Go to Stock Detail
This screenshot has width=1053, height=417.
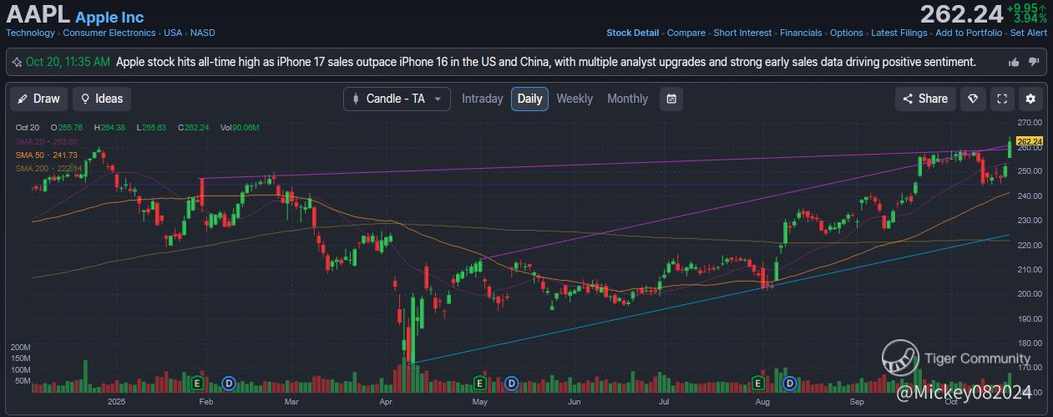coord(632,33)
